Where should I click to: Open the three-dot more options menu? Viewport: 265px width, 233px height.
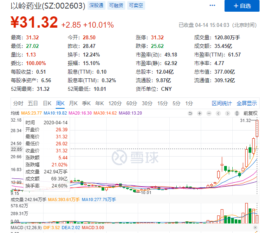point(212,5)
